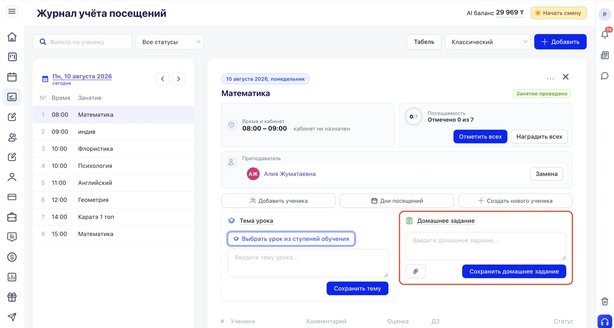
Task: Focus the lesson topic text area
Action: click(x=308, y=263)
